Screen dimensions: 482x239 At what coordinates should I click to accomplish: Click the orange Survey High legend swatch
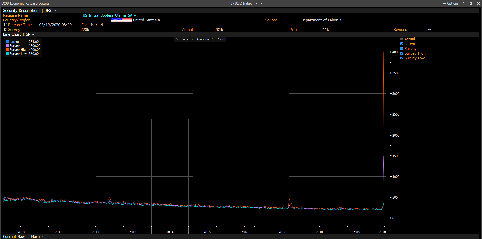point(7,50)
